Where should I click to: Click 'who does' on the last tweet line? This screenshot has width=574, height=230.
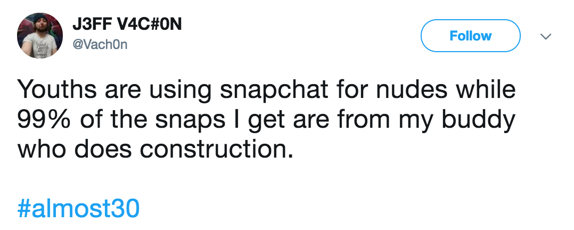tap(75, 150)
